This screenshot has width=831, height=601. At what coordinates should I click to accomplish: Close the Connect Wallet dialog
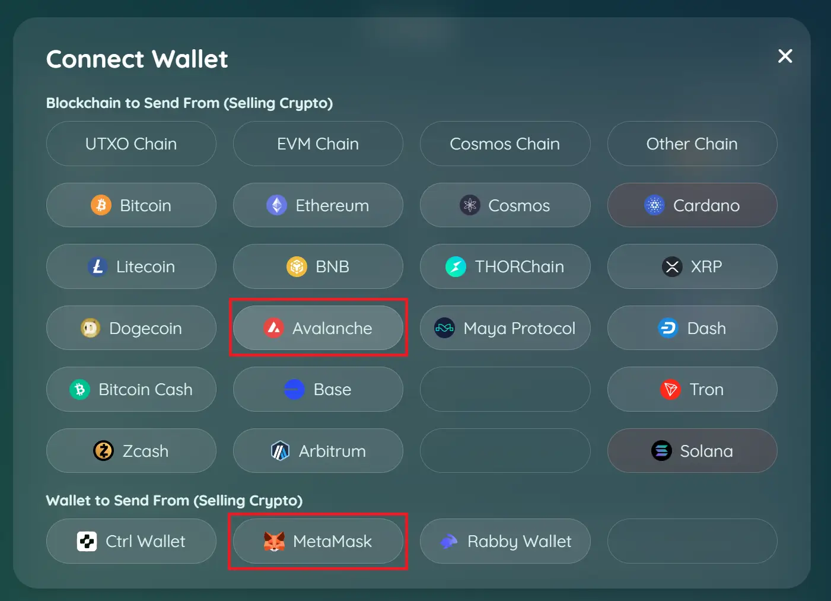coord(785,56)
